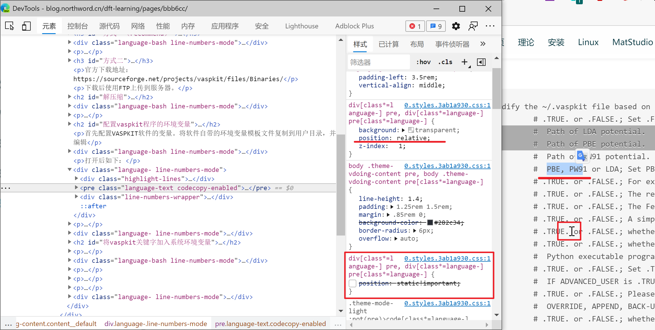The image size is (655, 330).
Task: Click the sidebar pane toggle icon beside plus
Action: [x=481, y=62]
